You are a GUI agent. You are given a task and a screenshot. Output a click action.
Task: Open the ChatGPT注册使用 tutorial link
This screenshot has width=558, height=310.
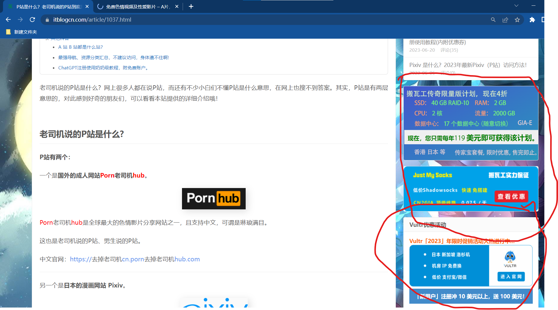click(x=103, y=68)
